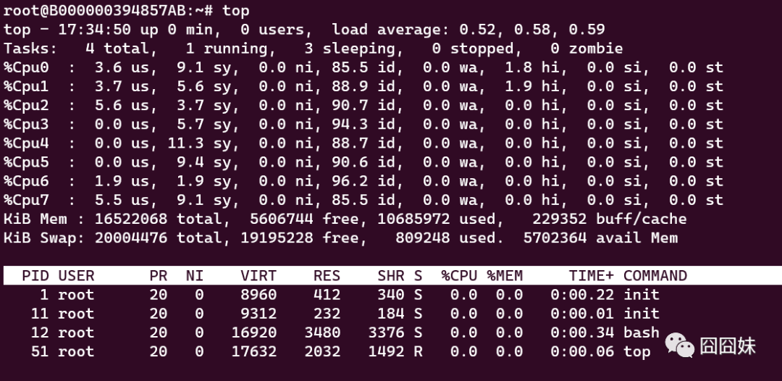This screenshot has height=381, width=782.
Task: Click the top time '17:34:50'
Action: point(94,30)
